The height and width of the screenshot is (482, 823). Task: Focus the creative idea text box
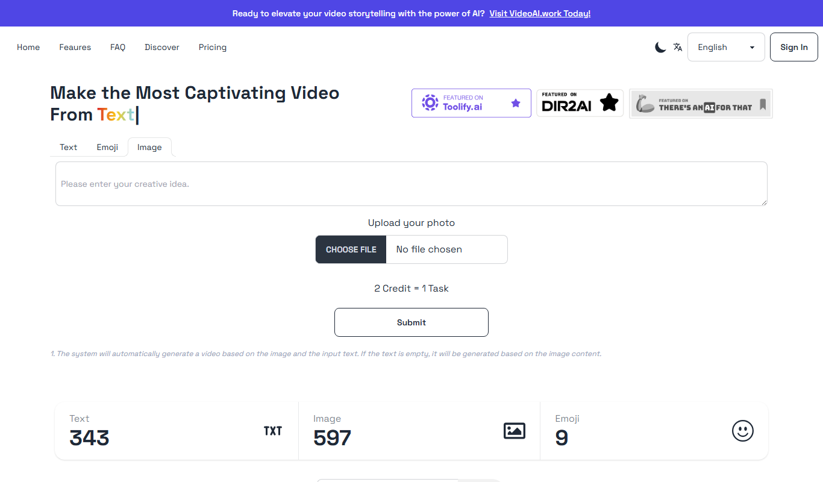(411, 184)
